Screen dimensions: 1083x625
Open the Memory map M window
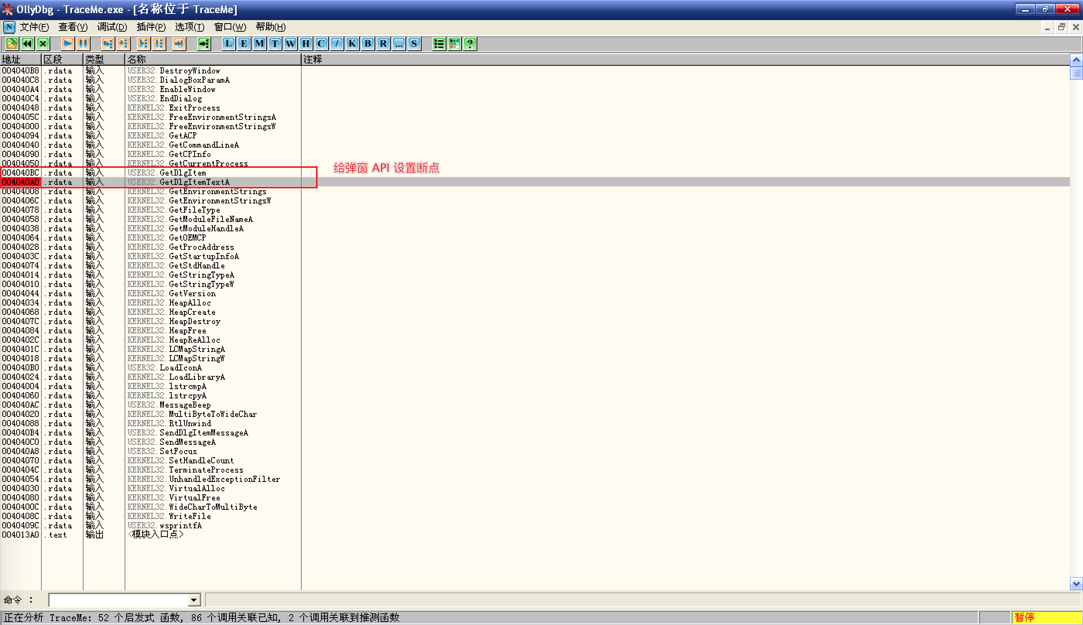coord(259,43)
